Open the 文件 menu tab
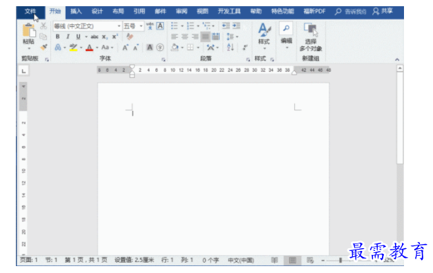 [x=30, y=12]
